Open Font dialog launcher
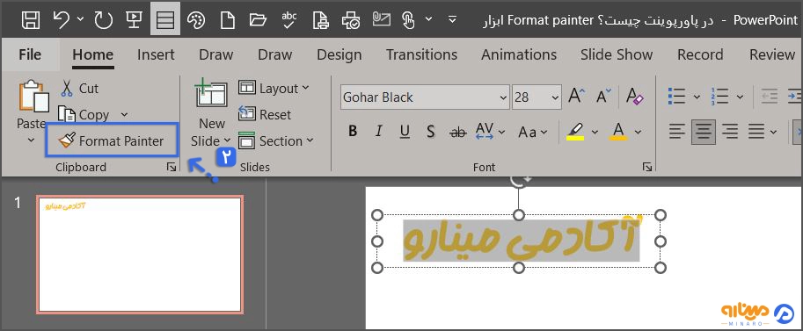The width and height of the screenshot is (803, 331). pyautogui.click(x=647, y=167)
